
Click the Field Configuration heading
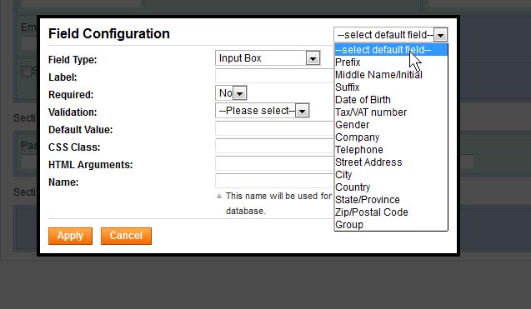tap(109, 33)
